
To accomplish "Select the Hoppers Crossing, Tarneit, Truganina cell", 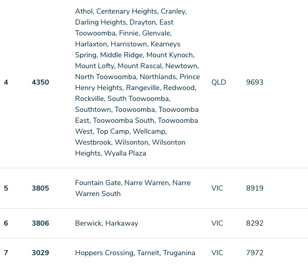I will pyautogui.click(x=135, y=253).
